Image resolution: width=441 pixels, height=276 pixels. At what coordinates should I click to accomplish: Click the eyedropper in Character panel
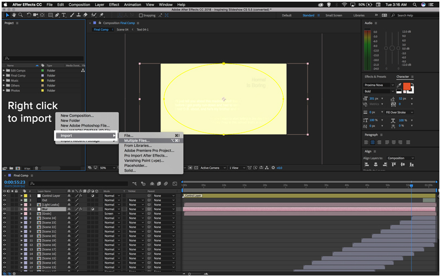[399, 85]
